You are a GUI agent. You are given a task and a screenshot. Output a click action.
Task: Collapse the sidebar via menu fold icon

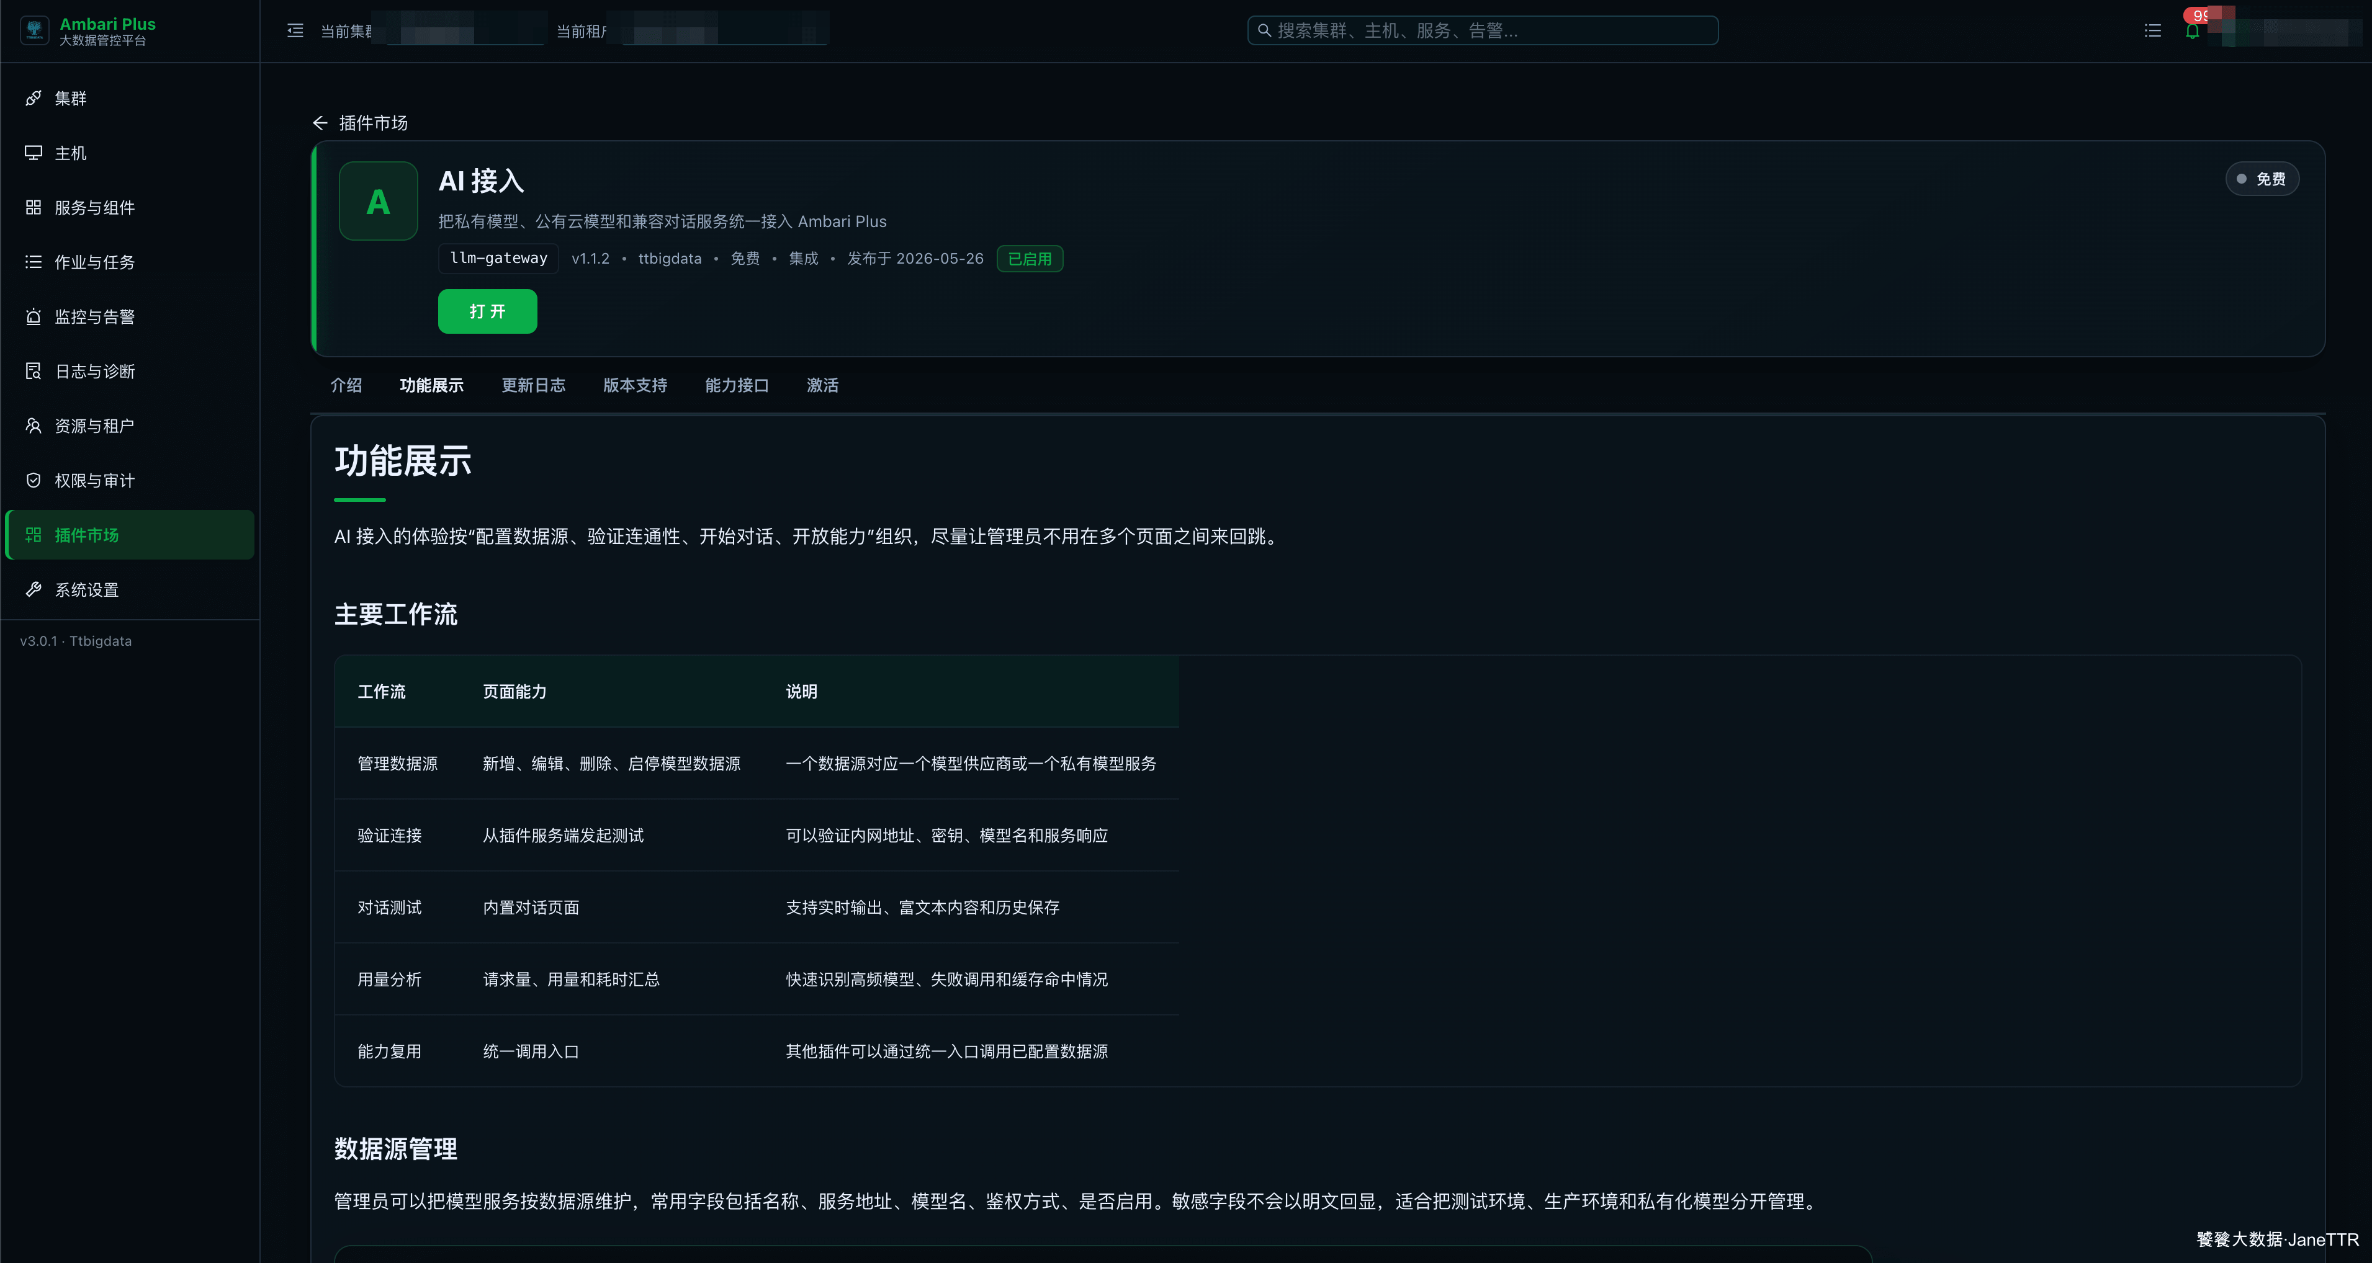pyautogui.click(x=295, y=30)
